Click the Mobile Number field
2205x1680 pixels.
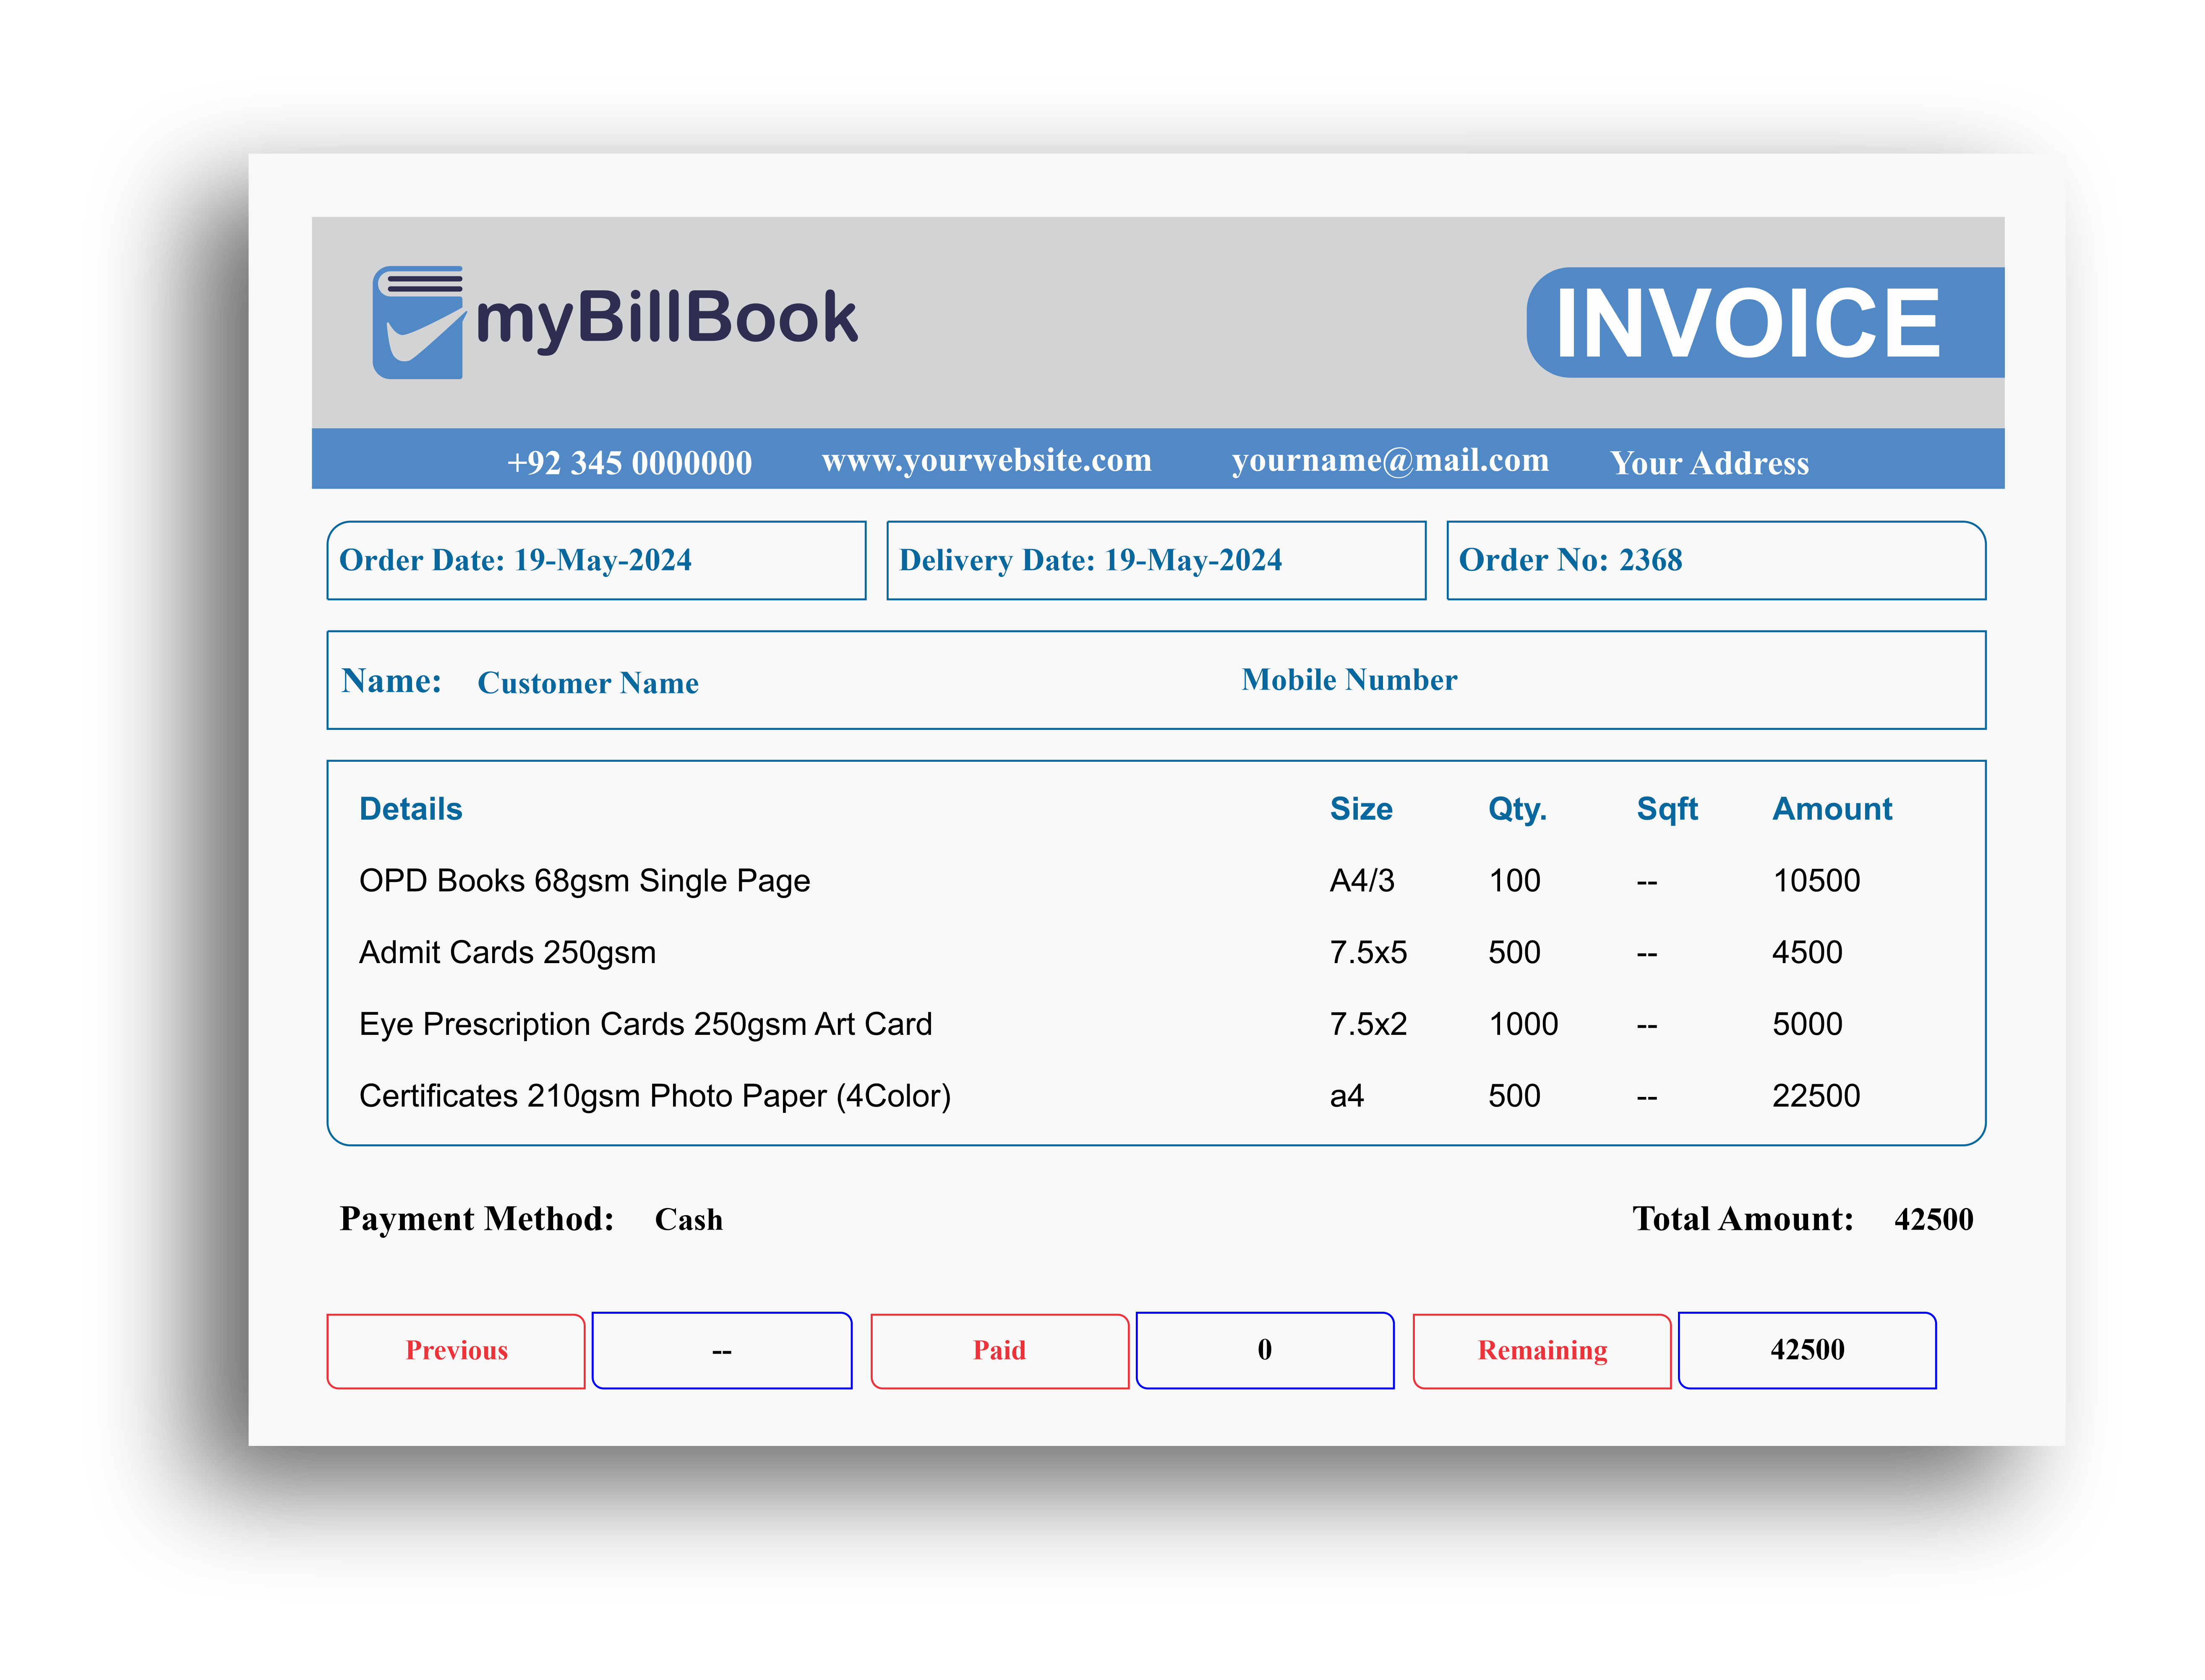point(1349,680)
